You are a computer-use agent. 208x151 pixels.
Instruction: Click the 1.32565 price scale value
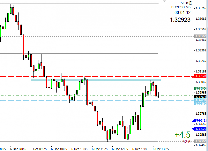pos(201,135)
